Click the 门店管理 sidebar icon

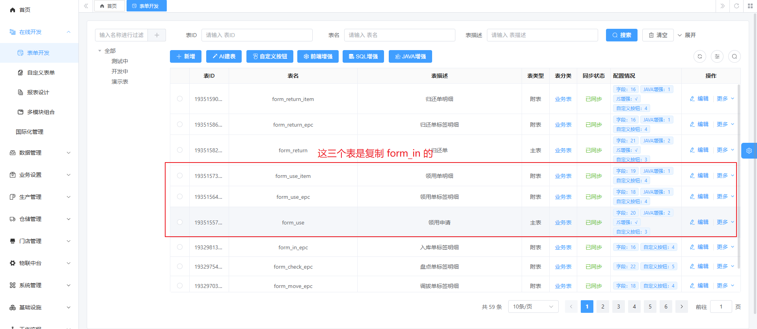click(13, 241)
